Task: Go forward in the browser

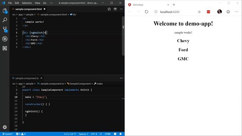Action: point(138,12)
